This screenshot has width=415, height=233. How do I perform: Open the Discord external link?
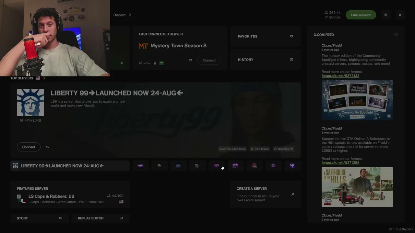122,15
